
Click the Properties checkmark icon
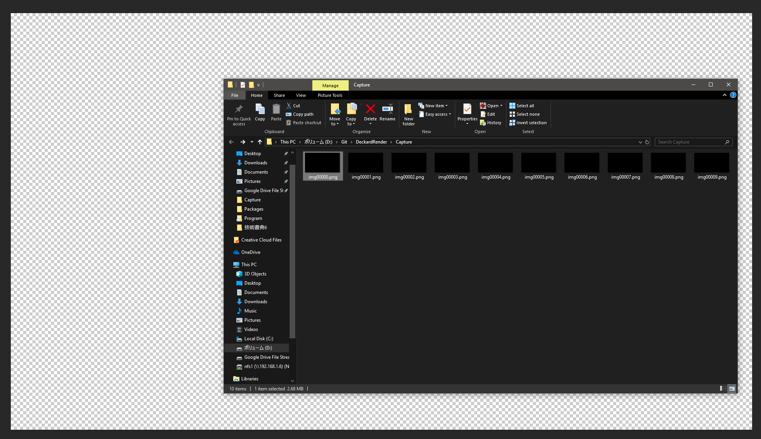(x=467, y=109)
